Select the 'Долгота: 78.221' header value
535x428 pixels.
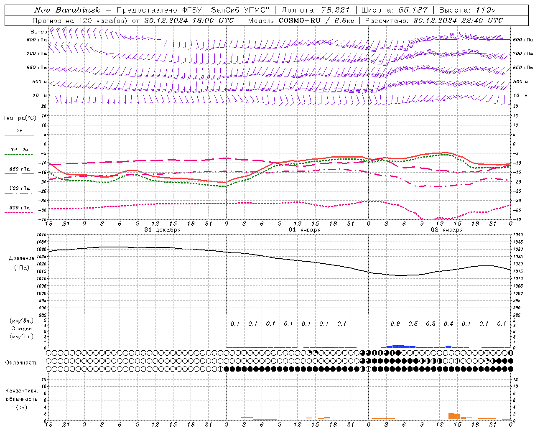coord(316,10)
